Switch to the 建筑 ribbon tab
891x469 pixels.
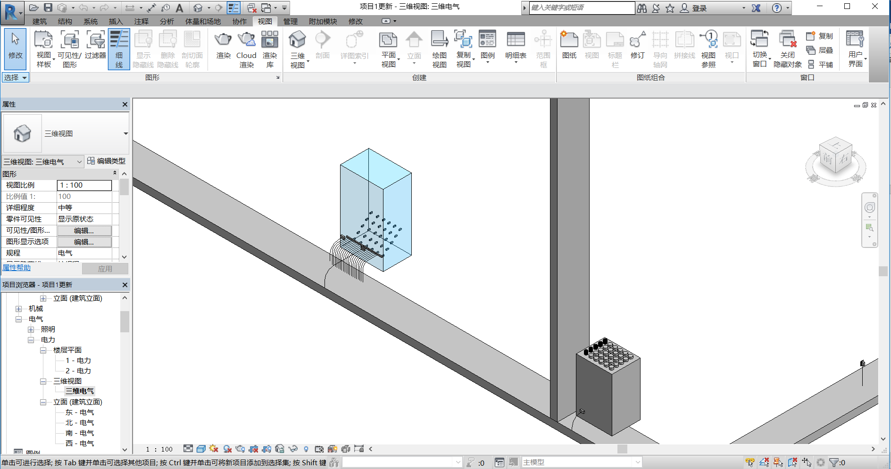[x=40, y=21]
